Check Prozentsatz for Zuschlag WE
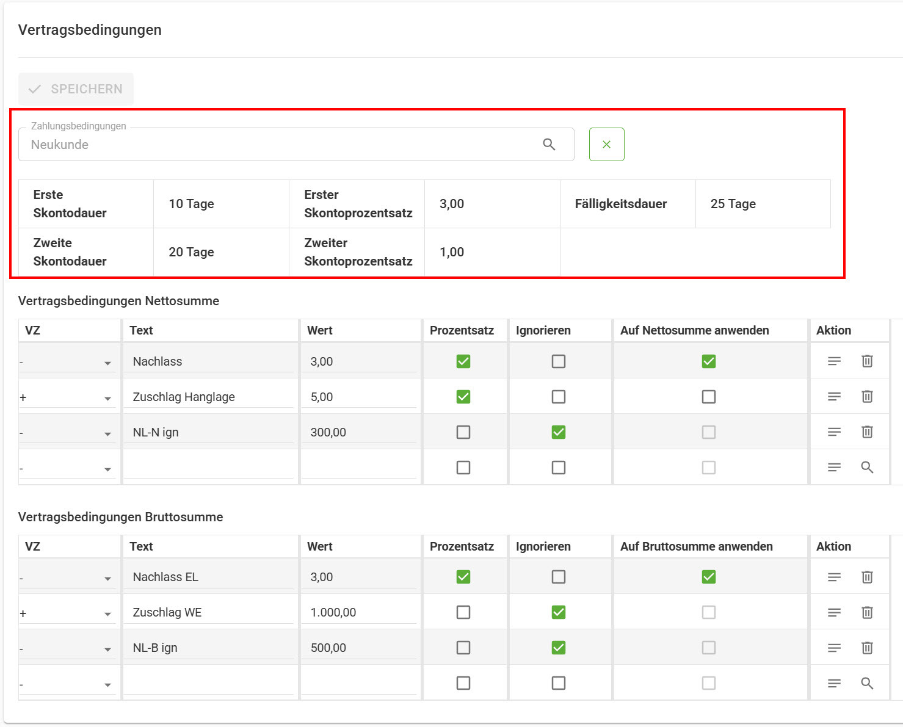Viewport: 903px width, 727px height. tap(463, 612)
